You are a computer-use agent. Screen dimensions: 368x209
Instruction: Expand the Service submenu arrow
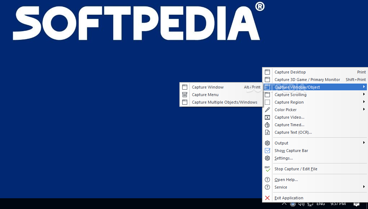364,187
